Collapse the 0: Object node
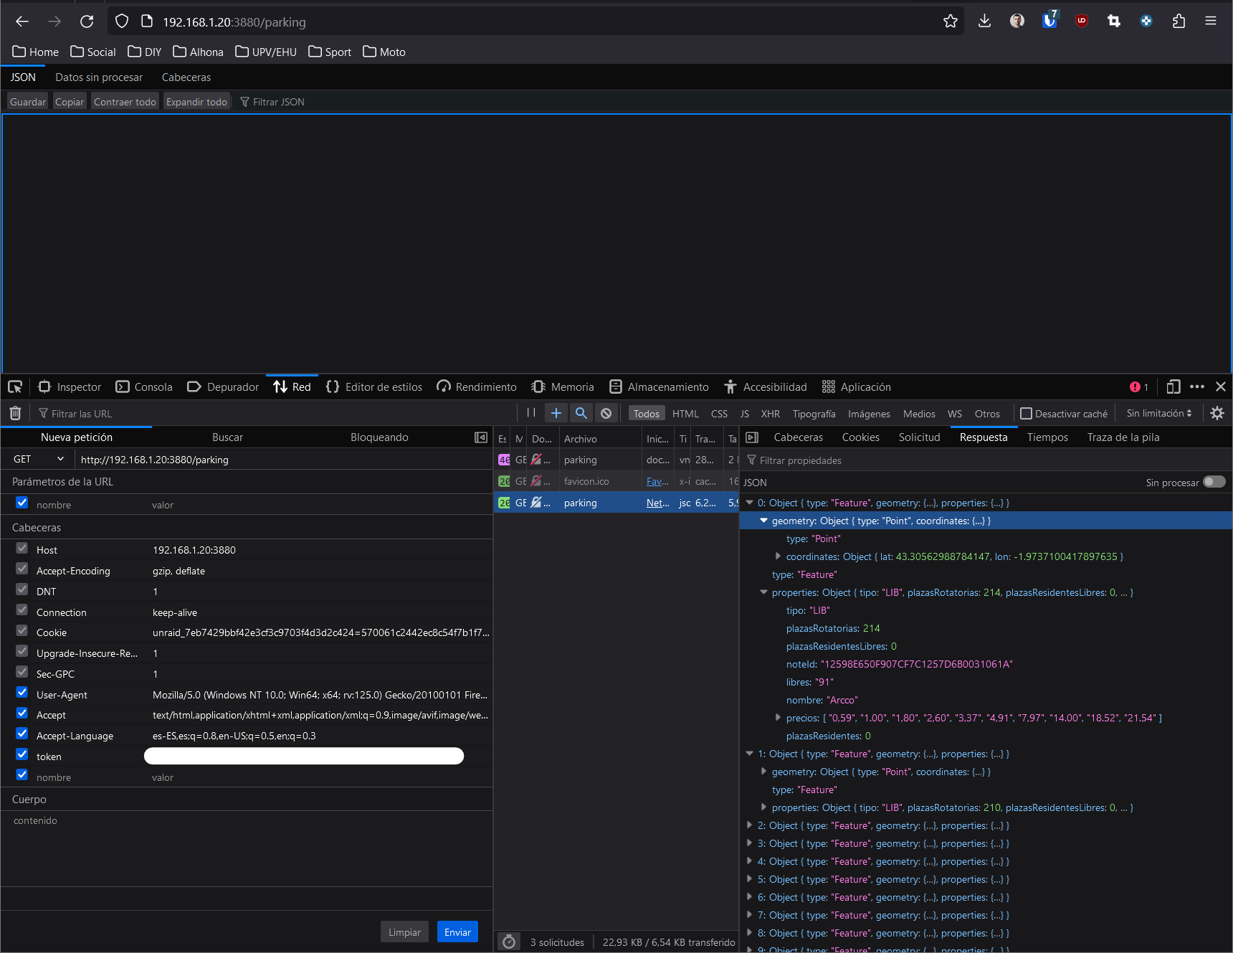Viewport: 1233px width, 953px height. [x=750, y=503]
